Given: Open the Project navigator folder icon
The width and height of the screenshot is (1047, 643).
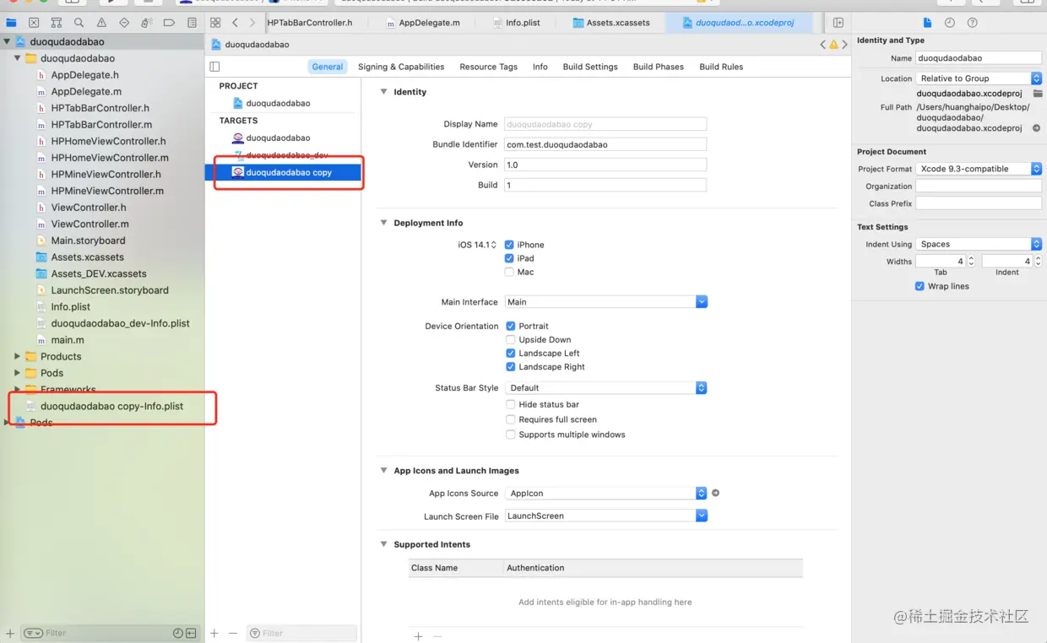Looking at the screenshot, I should click(x=11, y=23).
